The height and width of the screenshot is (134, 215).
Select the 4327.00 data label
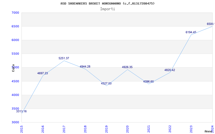[106, 83]
